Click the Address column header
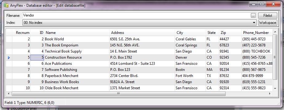Viewport: 284px width, 110px height. click(142, 33)
